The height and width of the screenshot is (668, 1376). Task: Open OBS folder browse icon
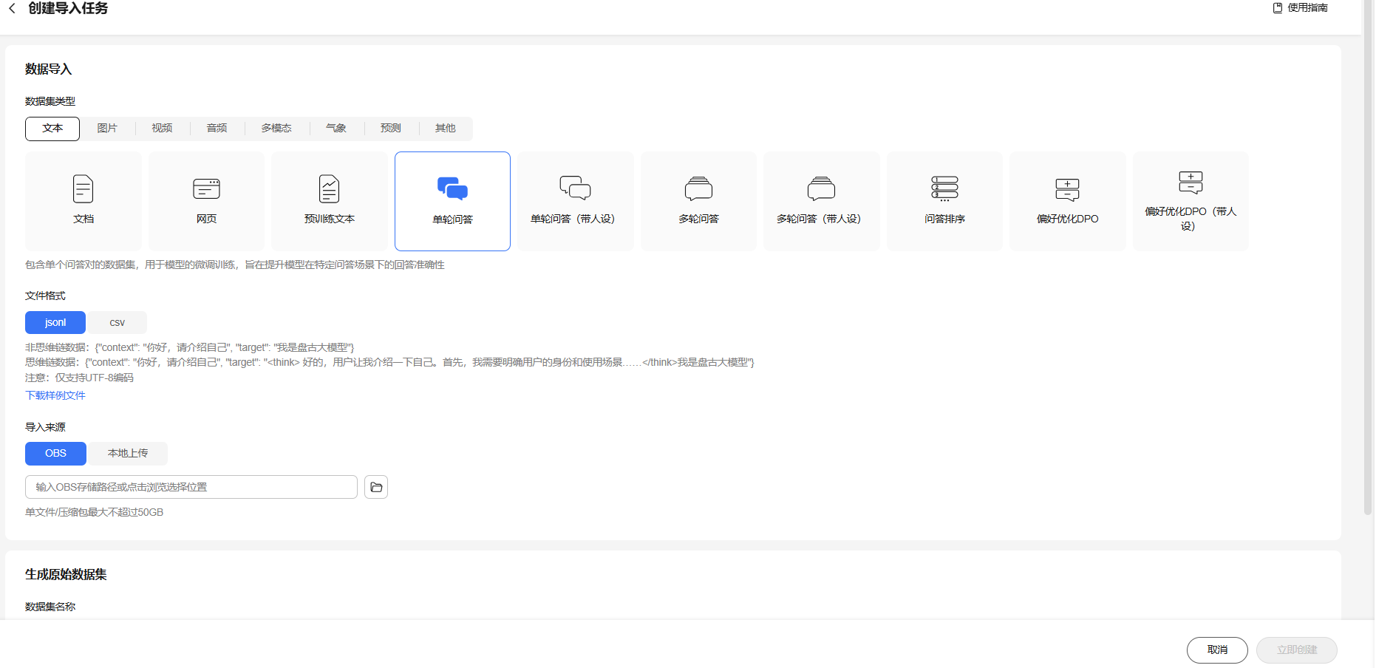pos(376,487)
